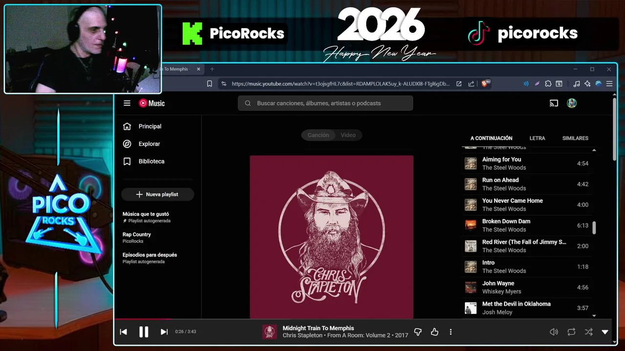The image size is (625, 351).
Task: Click the browser sidebar panel icon
Action: point(559,84)
